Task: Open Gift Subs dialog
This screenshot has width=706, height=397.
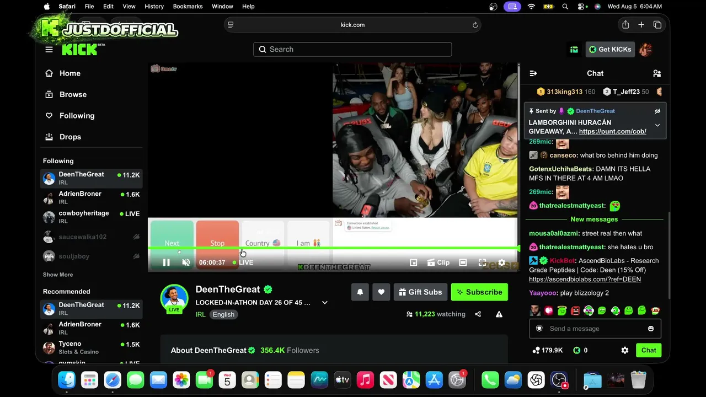Action: coord(420,292)
